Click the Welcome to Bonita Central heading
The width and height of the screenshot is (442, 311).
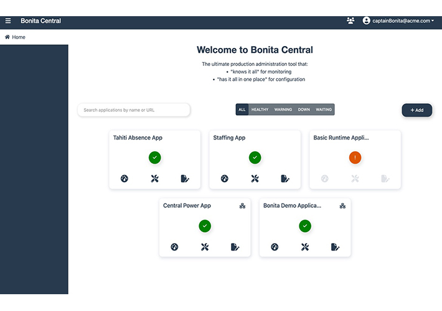[255, 50]
